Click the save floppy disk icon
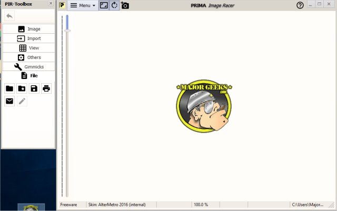The height and width of the screenshot is (211, 337). [34, 88]
